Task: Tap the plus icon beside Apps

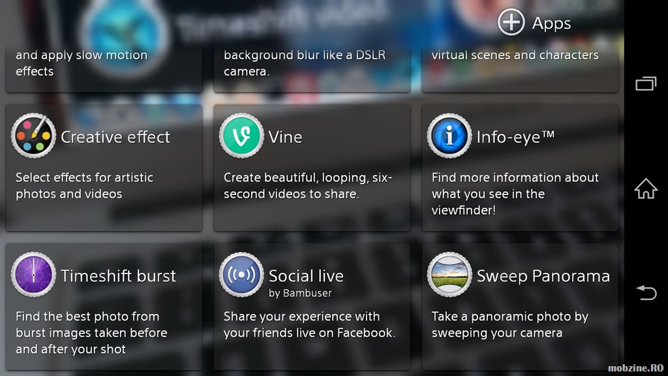Action: tap(511, 22)
